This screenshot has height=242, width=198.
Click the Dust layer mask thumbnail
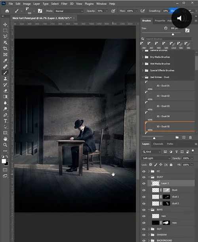pos(166,190)
